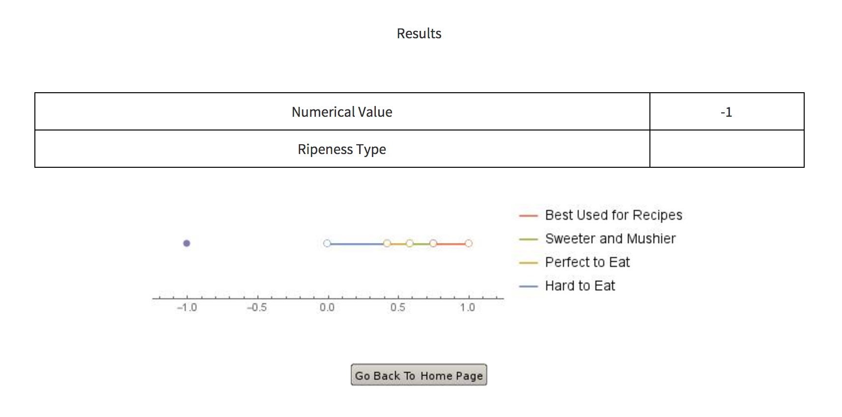Click the 0.5 axis tick label

(397, 308)
